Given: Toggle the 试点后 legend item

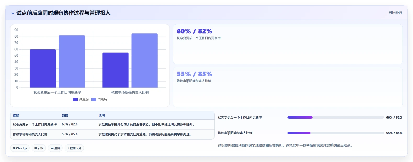Looking at the screenshot, I should pyautogui.click(x=99, y=99).
